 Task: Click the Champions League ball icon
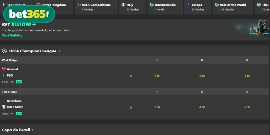4,51
